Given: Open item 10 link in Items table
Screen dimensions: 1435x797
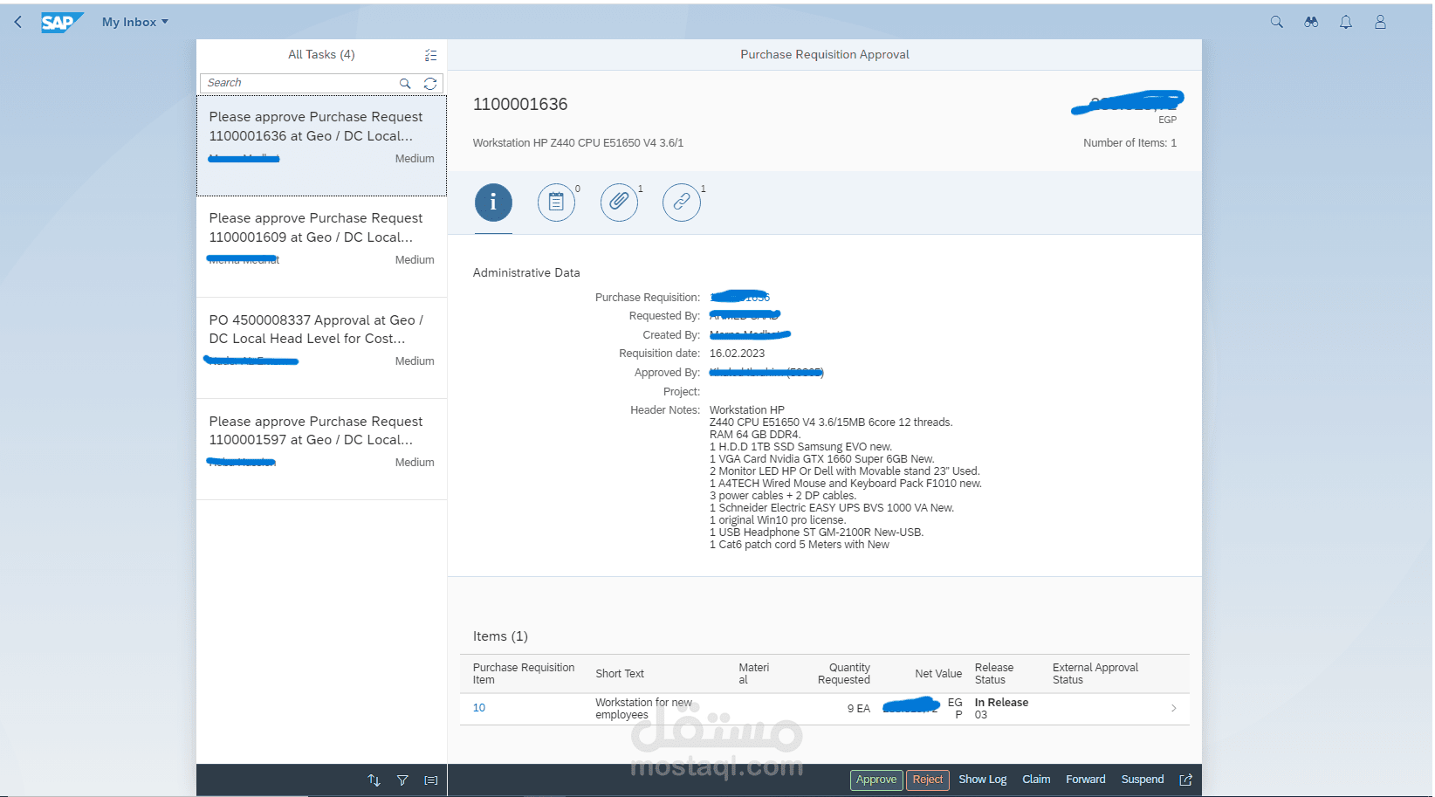Looking at the screenshot, I should tap(479, 708).
